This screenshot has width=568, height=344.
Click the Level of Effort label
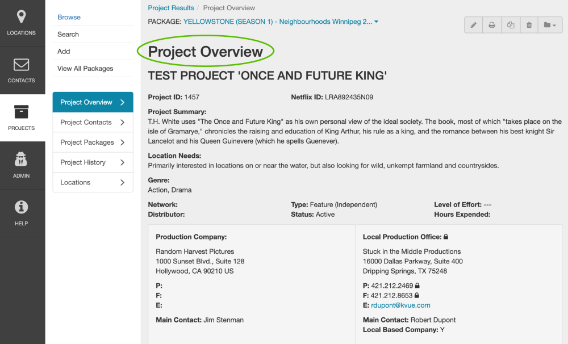[458, 204]
